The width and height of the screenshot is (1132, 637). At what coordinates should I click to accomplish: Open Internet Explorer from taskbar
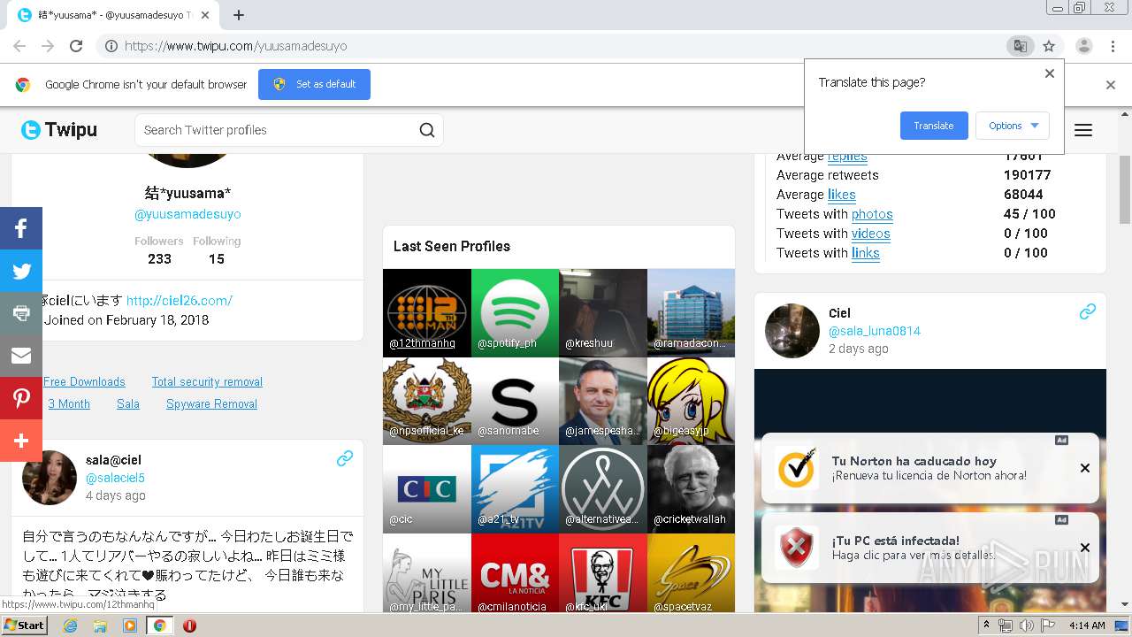71,625
